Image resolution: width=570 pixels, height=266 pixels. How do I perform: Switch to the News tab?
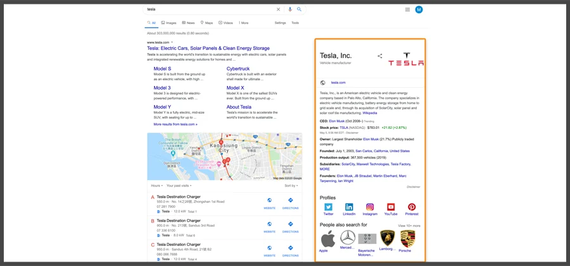pyautogui.click(x=188, y=23)
